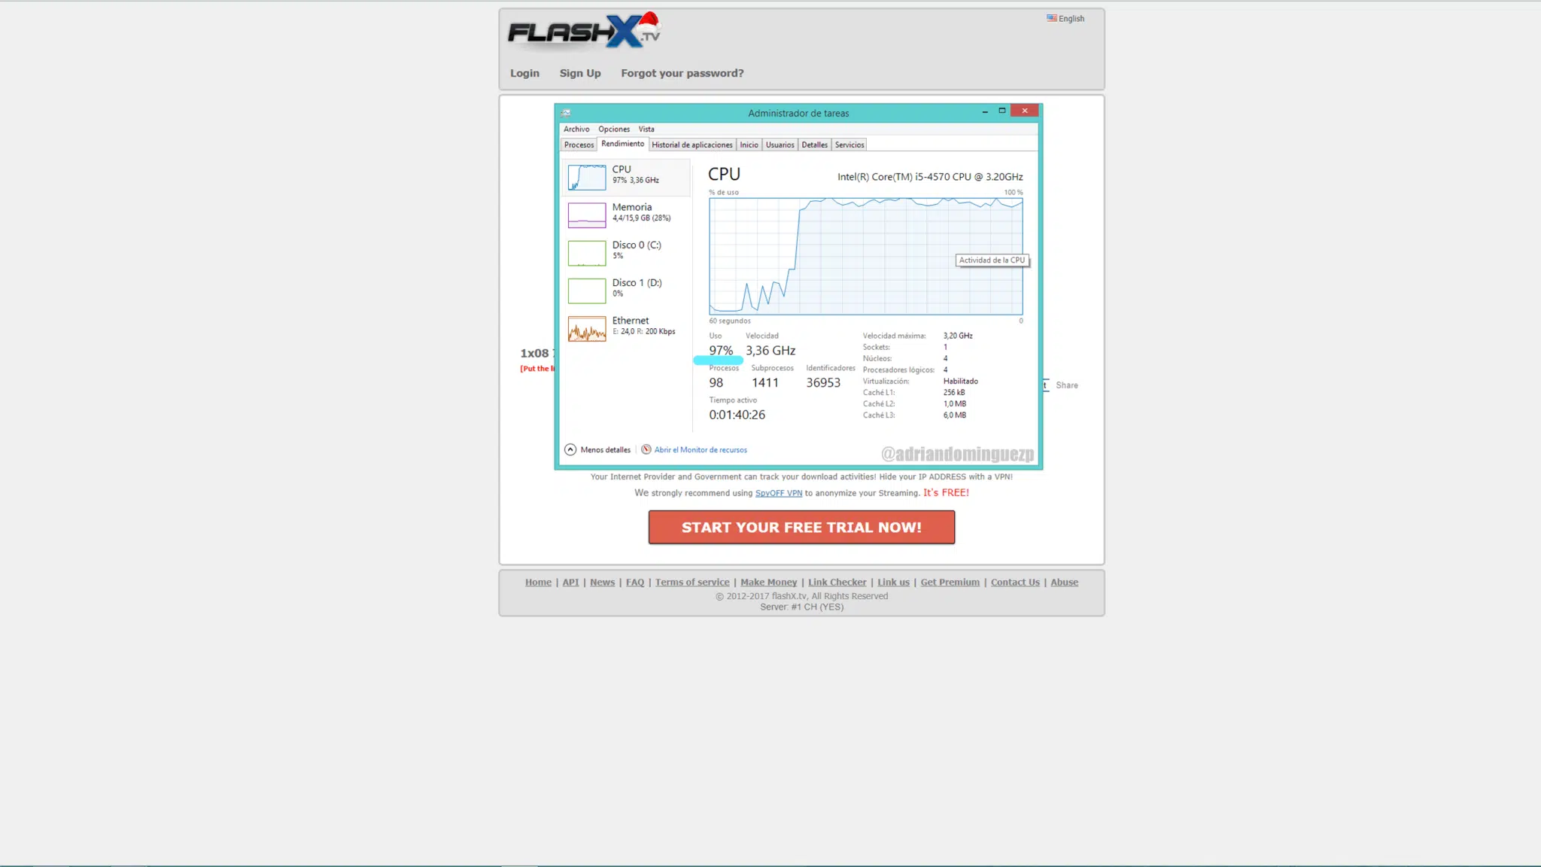Viewport: 1541px width, 867px height.
Task: Open the Contact Us footer link
Action: (x=1015, y=583)
